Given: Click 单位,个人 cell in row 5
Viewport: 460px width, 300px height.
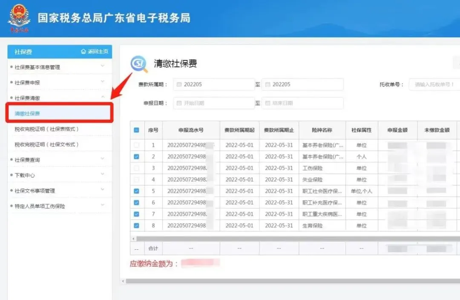Looking at the screenshot, I should (x=362, y=191).
